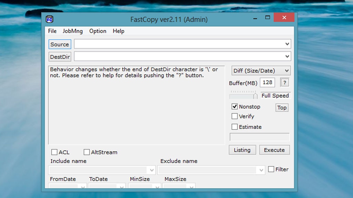Expand the Source path dropdown arrow
Viewport: 353px width, 198px height.
click(x=287, y=44)
